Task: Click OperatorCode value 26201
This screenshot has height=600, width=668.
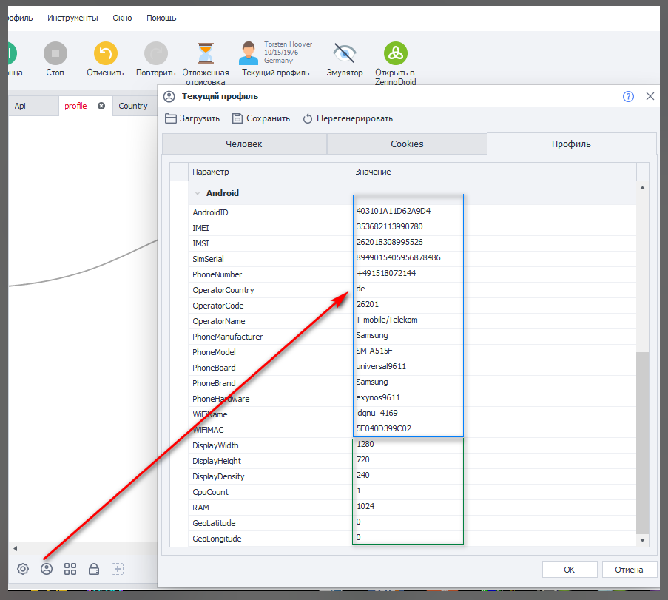Action: point(367,304)
